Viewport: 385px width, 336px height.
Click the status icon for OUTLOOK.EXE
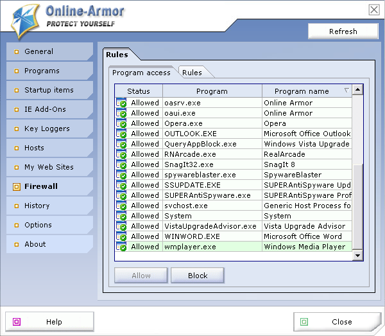(121, 134)
